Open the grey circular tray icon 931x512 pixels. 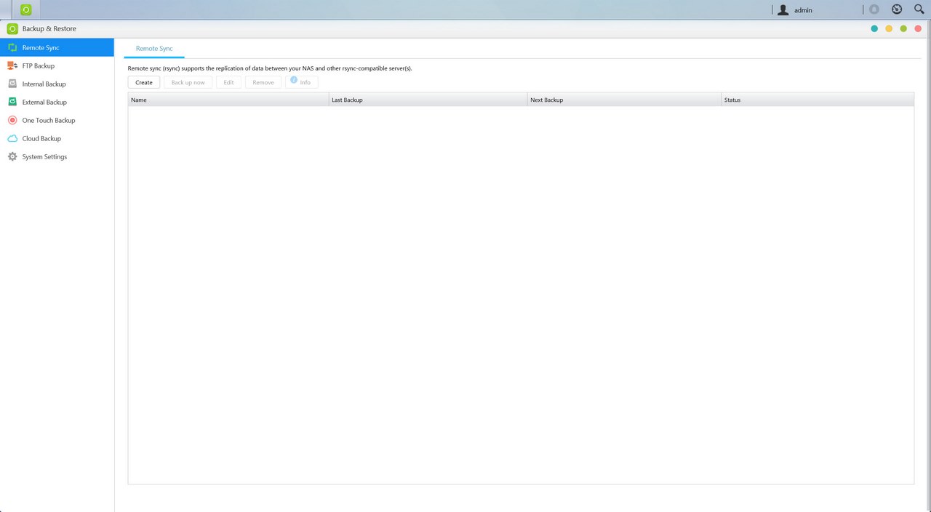tap(874, 9)
